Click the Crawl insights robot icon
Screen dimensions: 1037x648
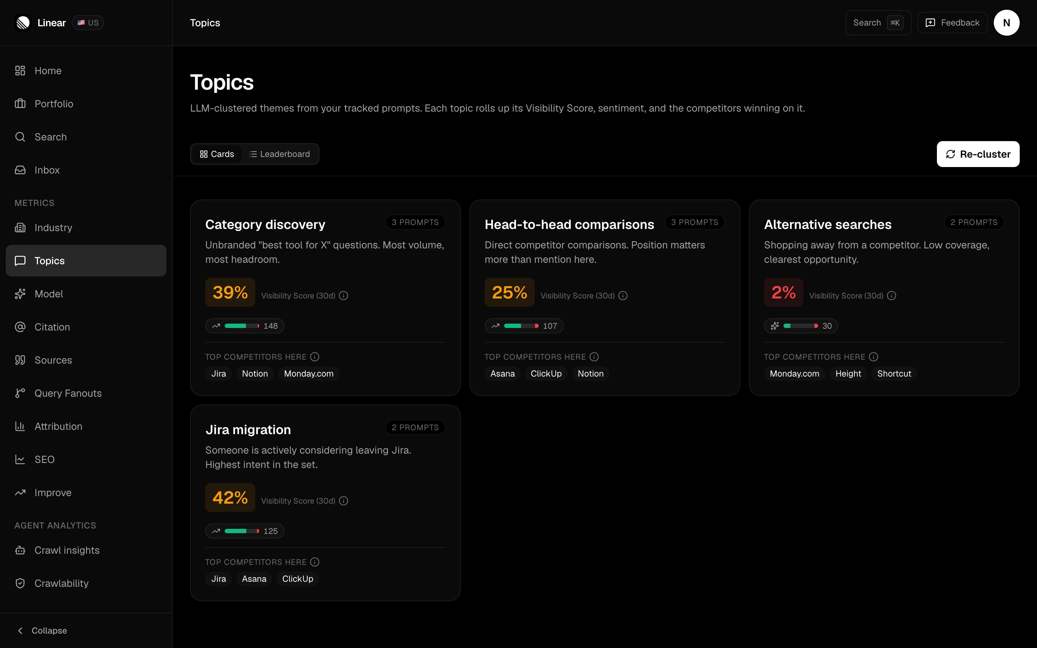(20, 550)
